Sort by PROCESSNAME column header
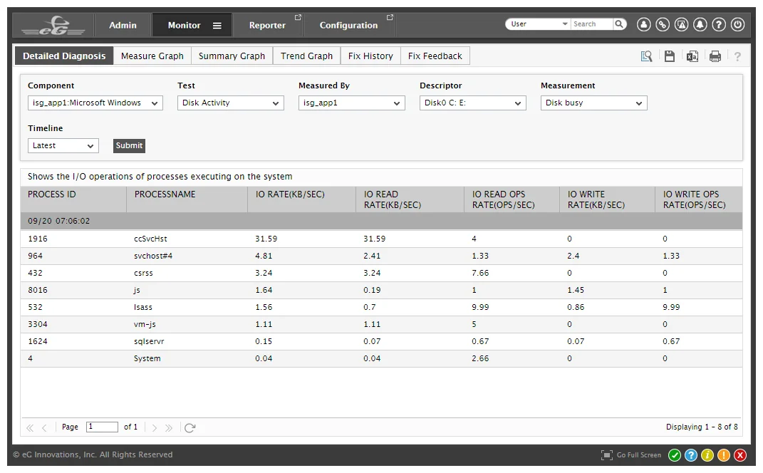This screenshot has height=473, width=763. click(187, 199)
